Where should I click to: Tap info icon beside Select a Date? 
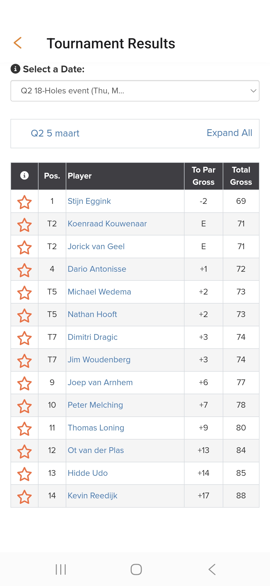[x=15, y=69]
